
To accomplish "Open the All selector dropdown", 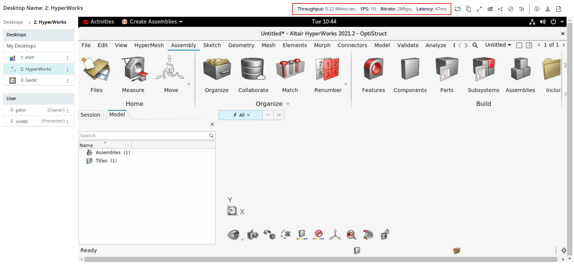I will coord(241,115).
